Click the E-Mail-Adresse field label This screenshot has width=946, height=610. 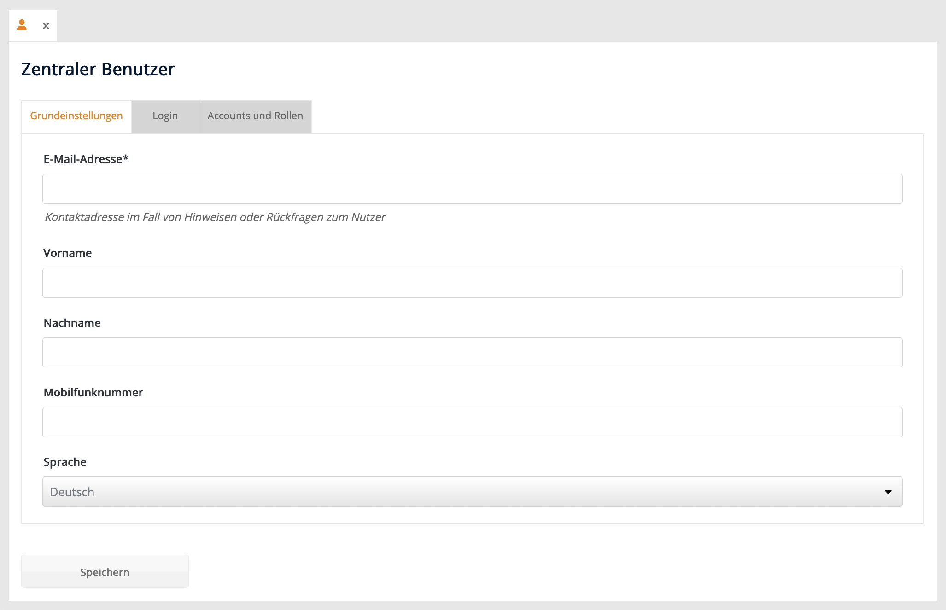[x=86, y=159]
